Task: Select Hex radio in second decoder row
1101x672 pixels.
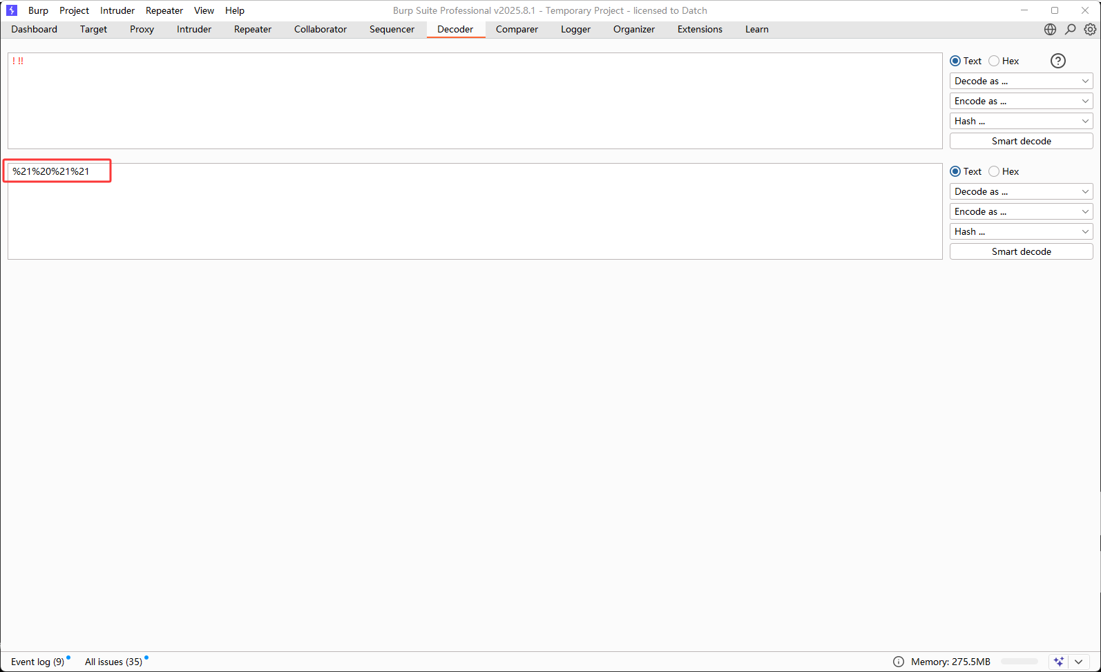Action: click(994, 171)
